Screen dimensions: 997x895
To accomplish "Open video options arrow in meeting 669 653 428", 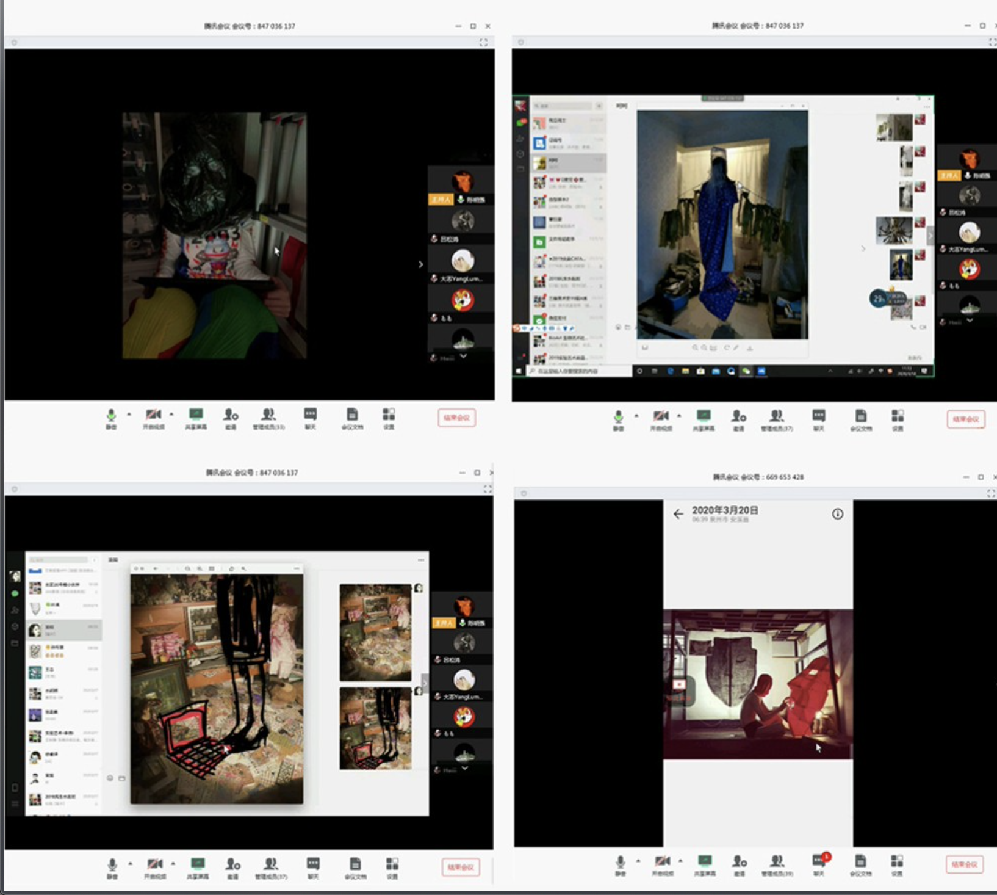I will point(680,860).
